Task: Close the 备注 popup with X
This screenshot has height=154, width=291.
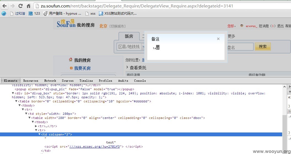Action: [x=218, y=39]
